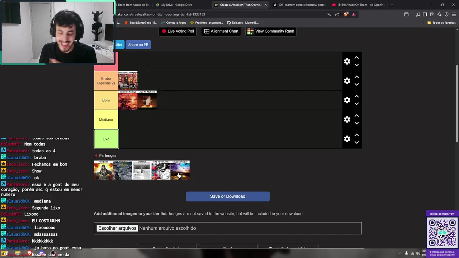Viewport: 459px width, 258px height.
Task: Select the MY WAR opening thumbnail
Action: [142, 170]
